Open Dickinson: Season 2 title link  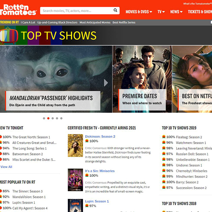point(100,136)
